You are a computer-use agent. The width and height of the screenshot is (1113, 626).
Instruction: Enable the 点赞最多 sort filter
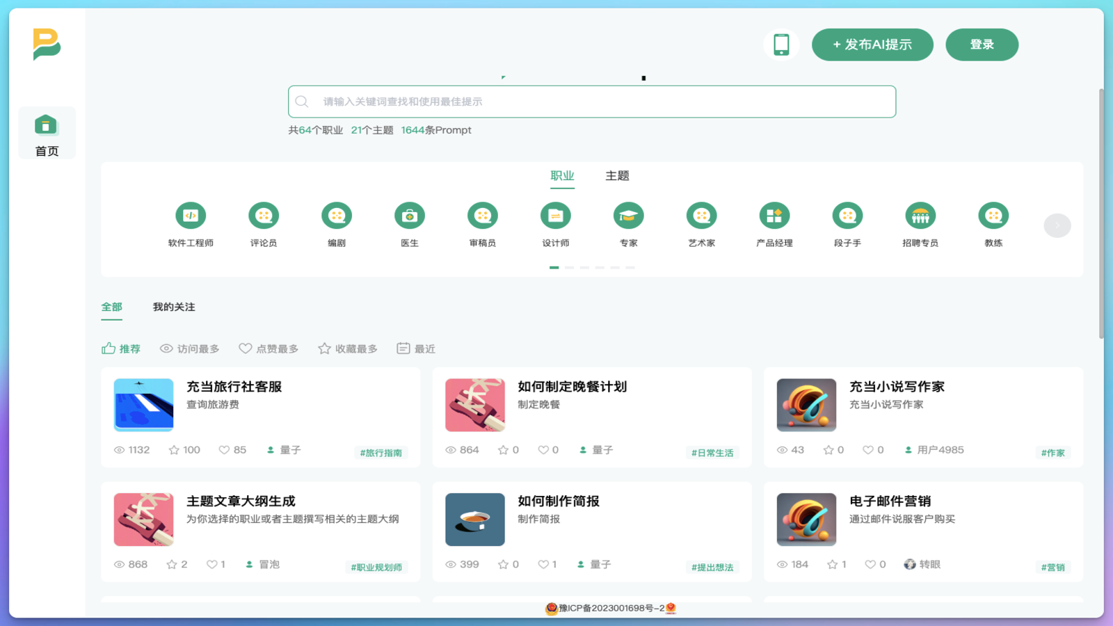269,348
